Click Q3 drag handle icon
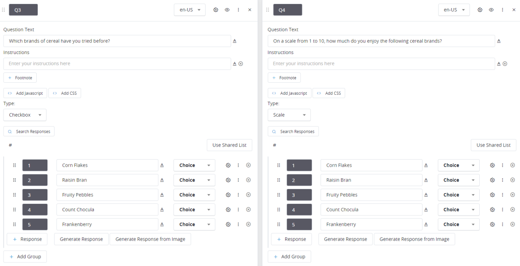This screenshot has width=520, height=266. 4,10
